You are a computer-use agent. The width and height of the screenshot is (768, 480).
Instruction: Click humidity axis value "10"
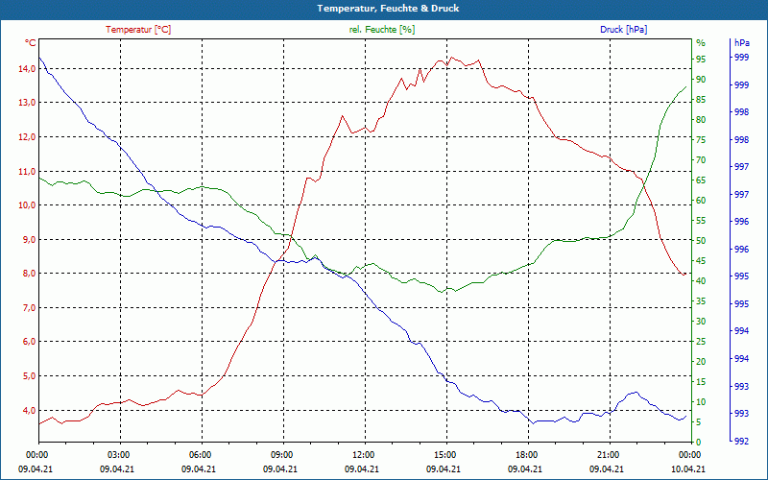pyautogui.click(x=701, y=402)
